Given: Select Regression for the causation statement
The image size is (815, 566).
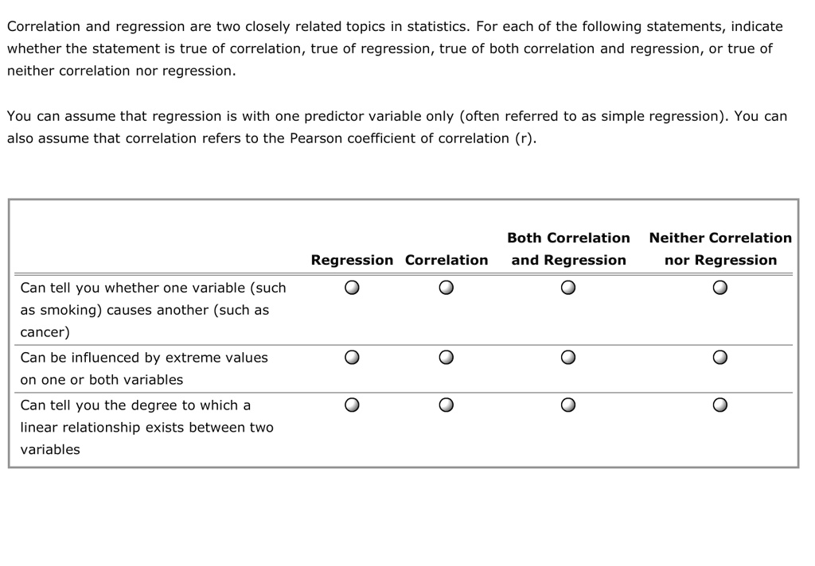Looking at the screenshot, I should (352, 287).
